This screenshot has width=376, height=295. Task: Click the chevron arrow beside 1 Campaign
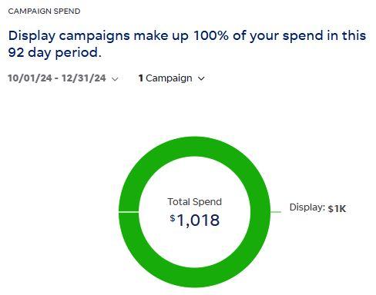tap(201, 78)
